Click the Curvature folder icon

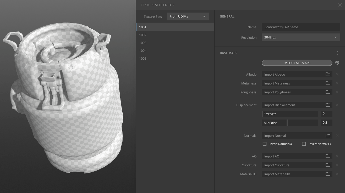[328, 165]
